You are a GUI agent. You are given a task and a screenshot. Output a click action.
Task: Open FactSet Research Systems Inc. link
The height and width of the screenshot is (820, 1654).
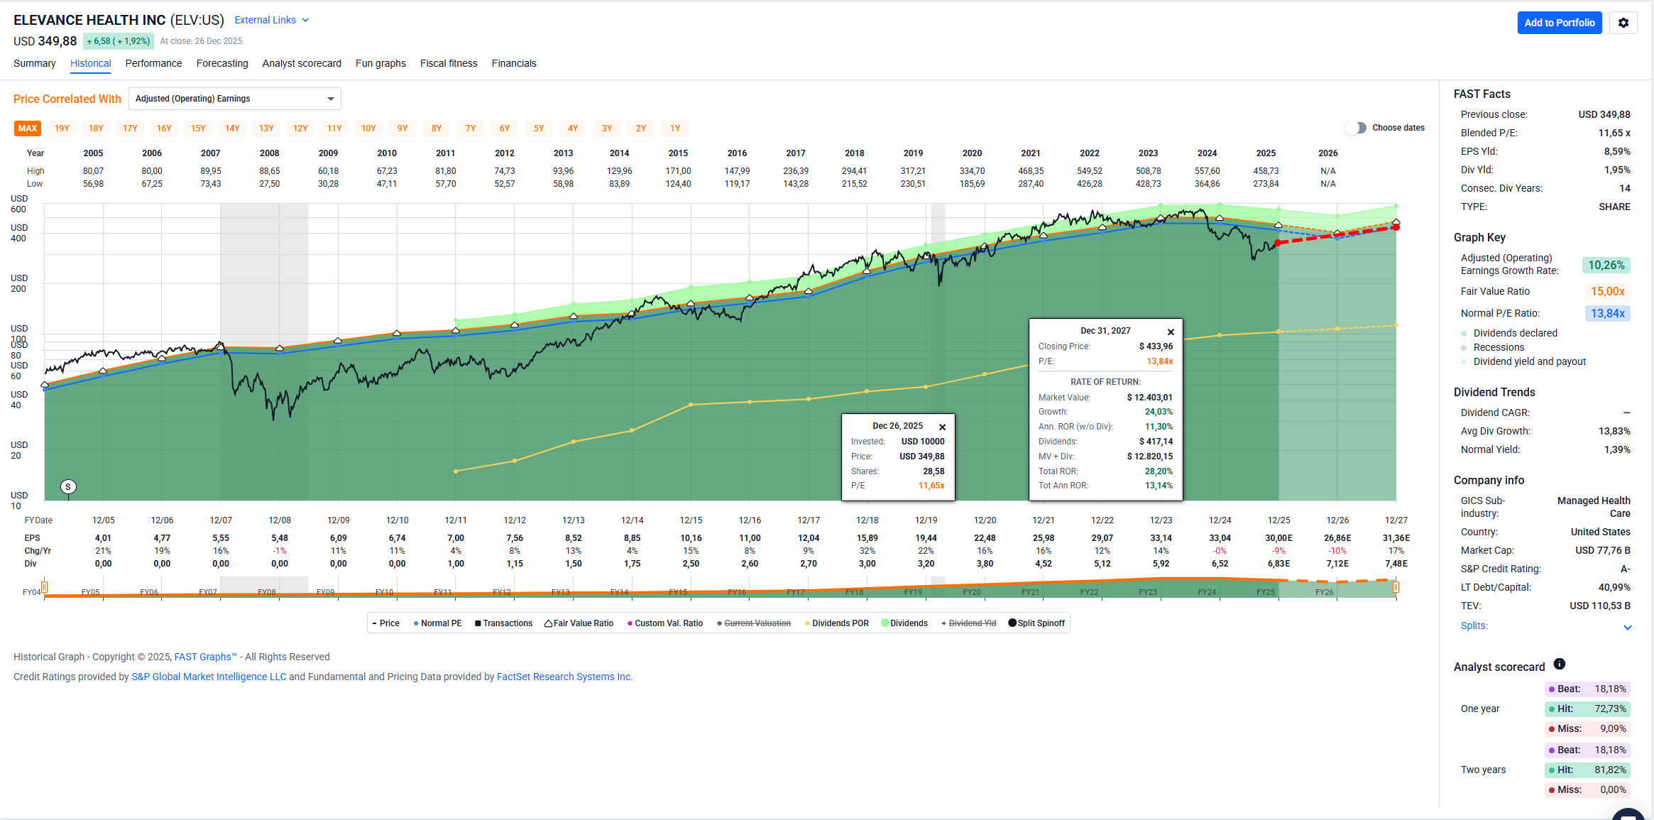[564, 677]
